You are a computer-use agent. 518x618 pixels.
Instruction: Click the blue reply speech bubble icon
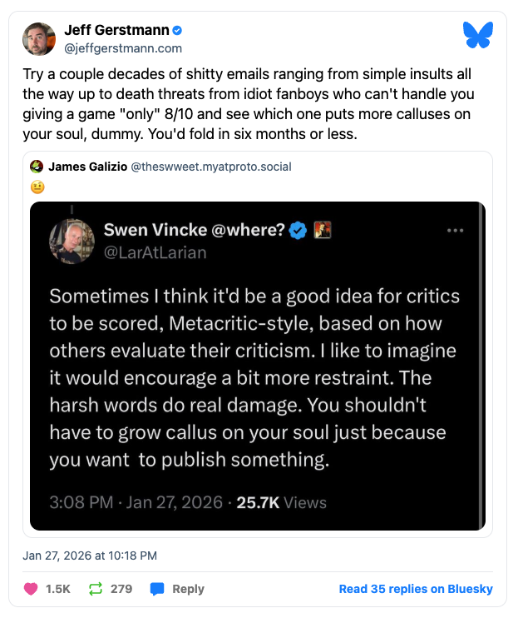pyautogui.click(x=157, y=589)
